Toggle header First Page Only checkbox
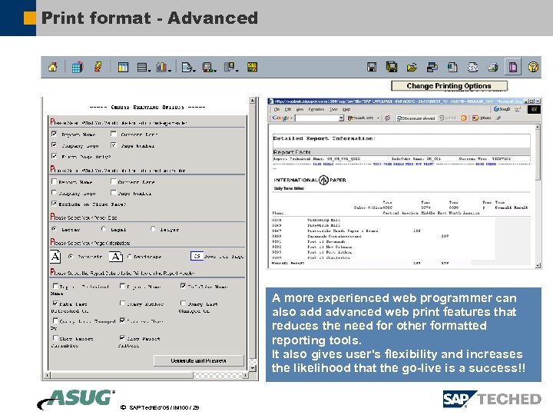Image resolution: width=553 pixels, height=415 pixels. point(54,156)
